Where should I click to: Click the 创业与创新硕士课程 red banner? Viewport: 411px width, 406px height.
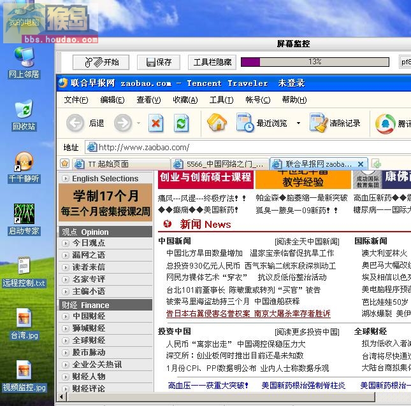click(x=206, y=179)
